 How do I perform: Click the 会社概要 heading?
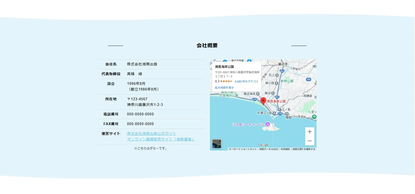(207, 46)
